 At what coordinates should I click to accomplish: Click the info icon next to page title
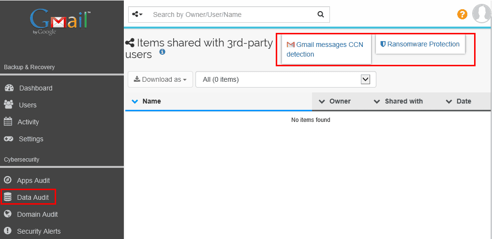pyautogui.click(x=162, y=52)
